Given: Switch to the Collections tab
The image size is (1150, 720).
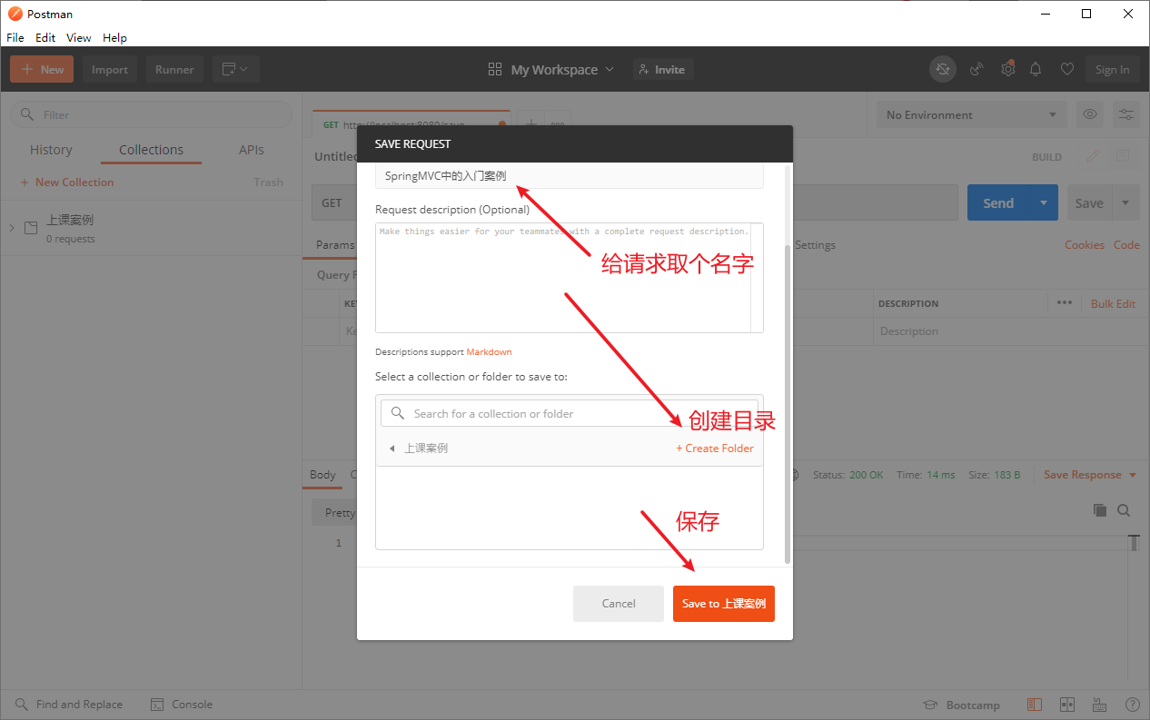Looking at the screenshot, I should tap(151, 150).
